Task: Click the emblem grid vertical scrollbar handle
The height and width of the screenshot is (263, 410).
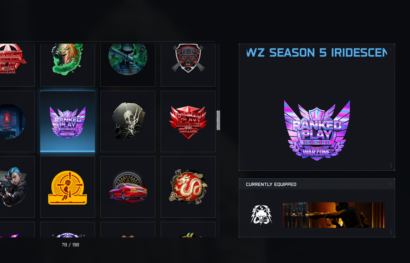Action: (x=218, y=120)
